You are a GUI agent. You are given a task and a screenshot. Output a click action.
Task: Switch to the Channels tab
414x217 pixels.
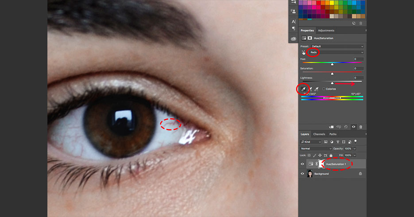(319, 134)
